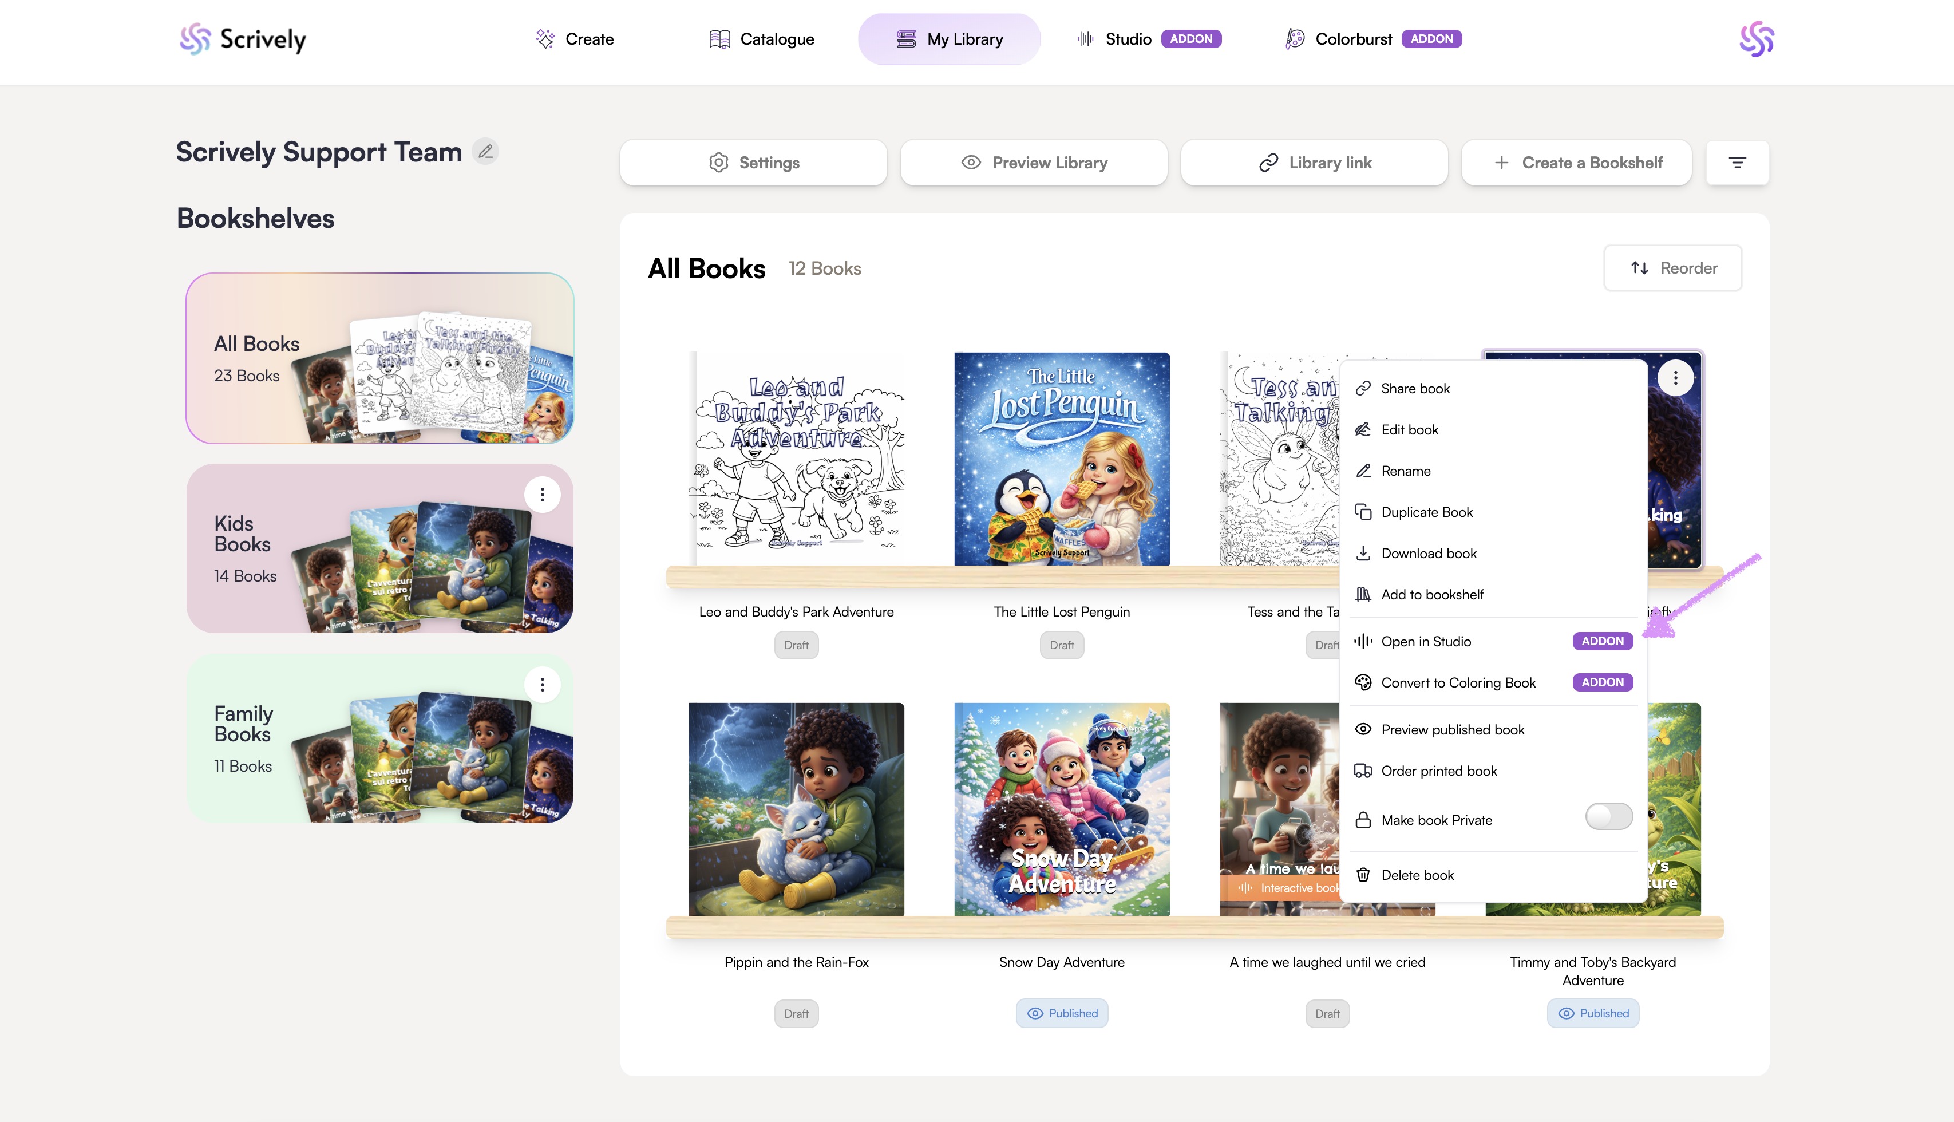This screenshot has width=1954, height=1122.
Task: Click the Published badge under Snow Day Adventure
Action: coord(1062,1013)
